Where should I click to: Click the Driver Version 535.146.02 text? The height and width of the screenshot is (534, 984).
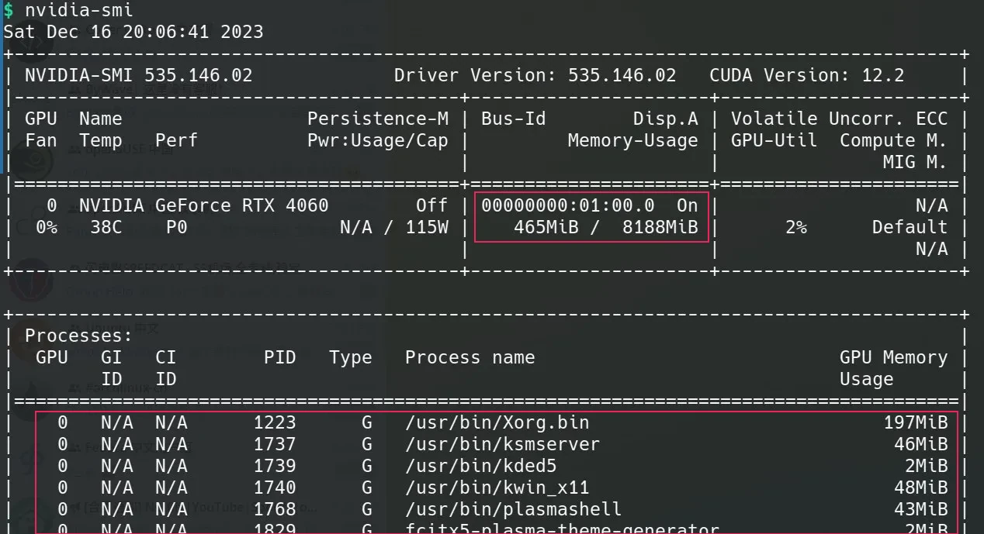(535, 75)
